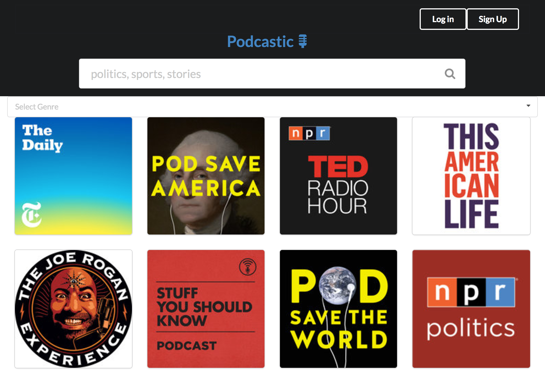545x375 pixels.
Task: Select the TED Radio Hour cover
Action: (338, 176)
